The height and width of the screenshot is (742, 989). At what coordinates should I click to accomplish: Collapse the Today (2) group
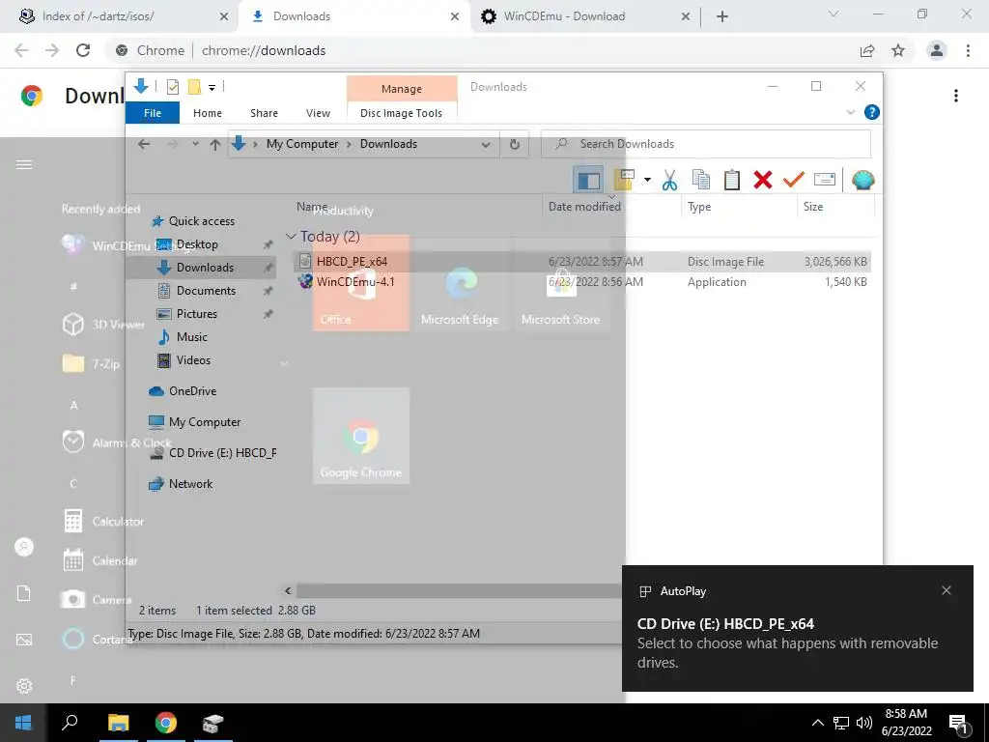coord(291,237)
